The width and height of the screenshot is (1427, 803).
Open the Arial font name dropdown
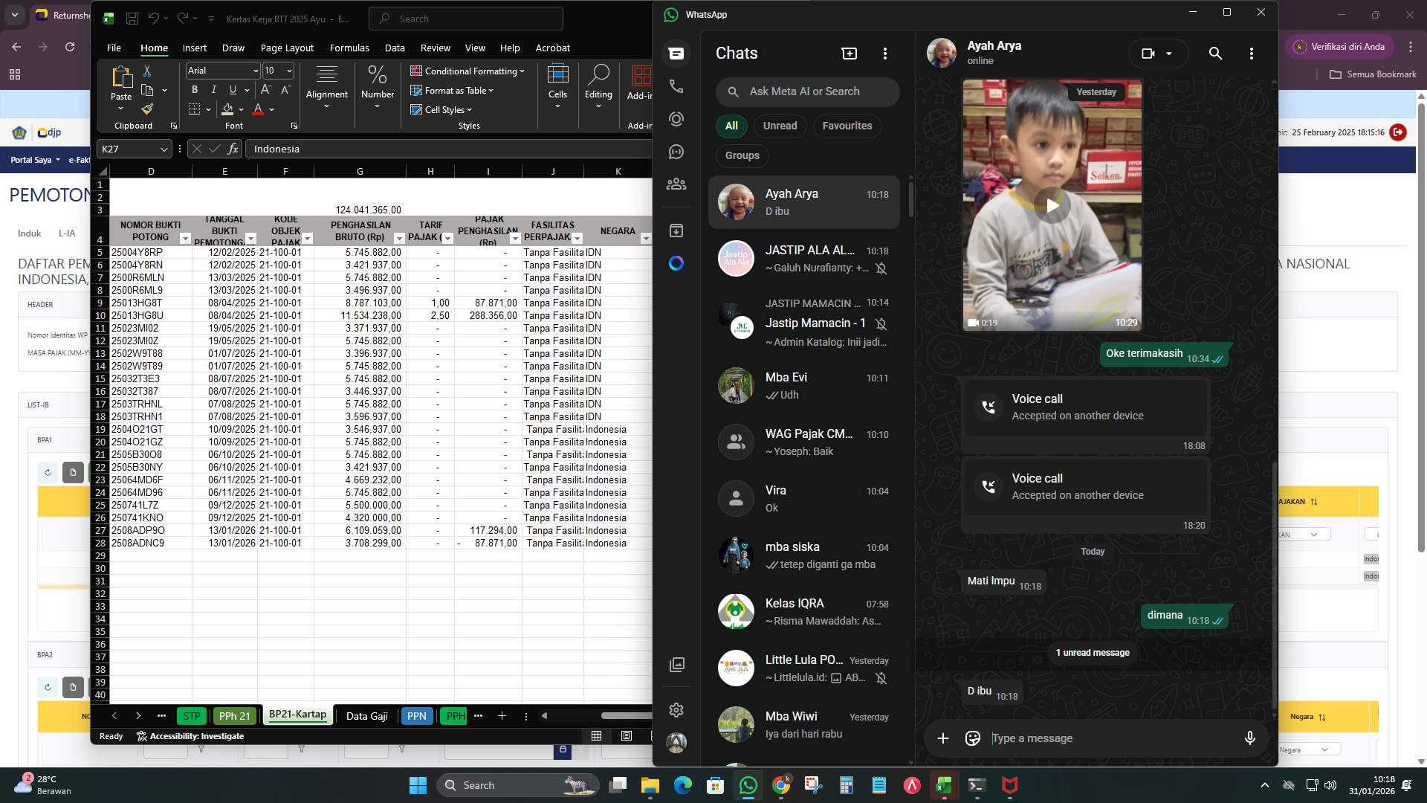pyautogui.click(x=254, y=71)
